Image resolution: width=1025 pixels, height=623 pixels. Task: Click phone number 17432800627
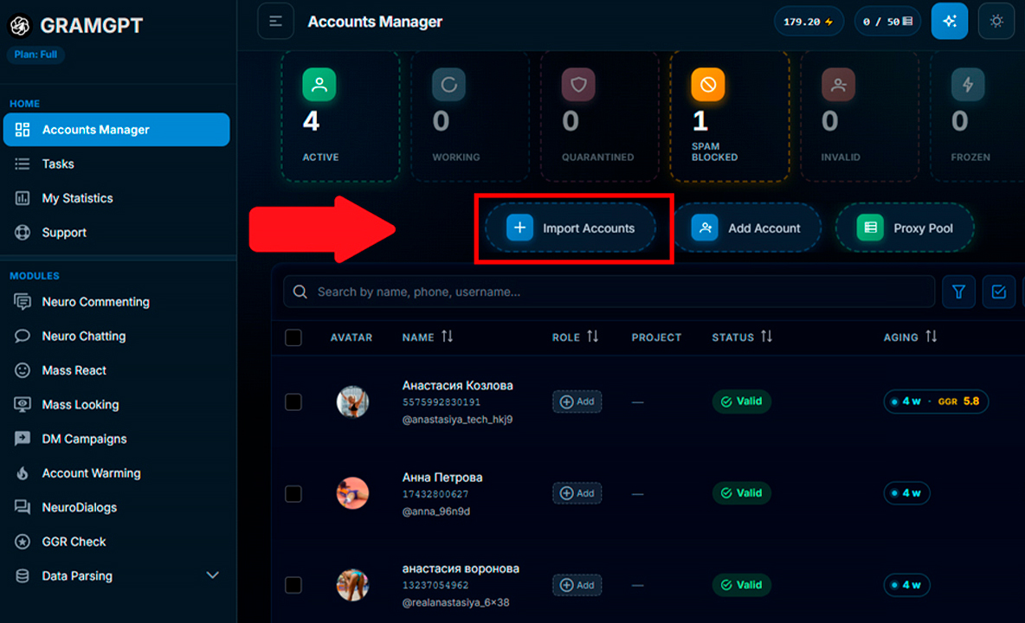point(435,494)
